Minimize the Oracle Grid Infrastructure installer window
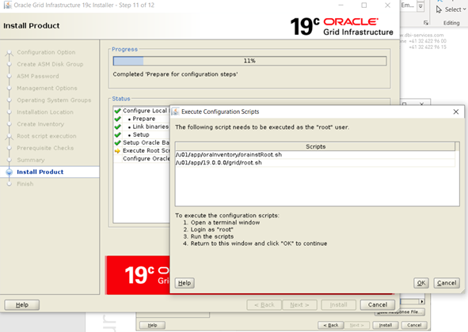Image resolution: width=468 pixels, height=332 pixels. click(341, 5)
